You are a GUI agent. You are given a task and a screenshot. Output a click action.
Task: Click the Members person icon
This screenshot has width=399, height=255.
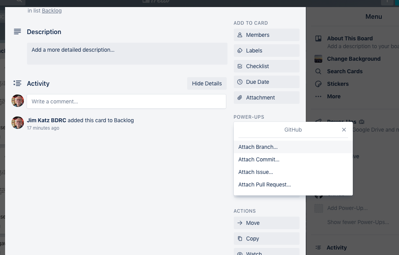[240, 35]
